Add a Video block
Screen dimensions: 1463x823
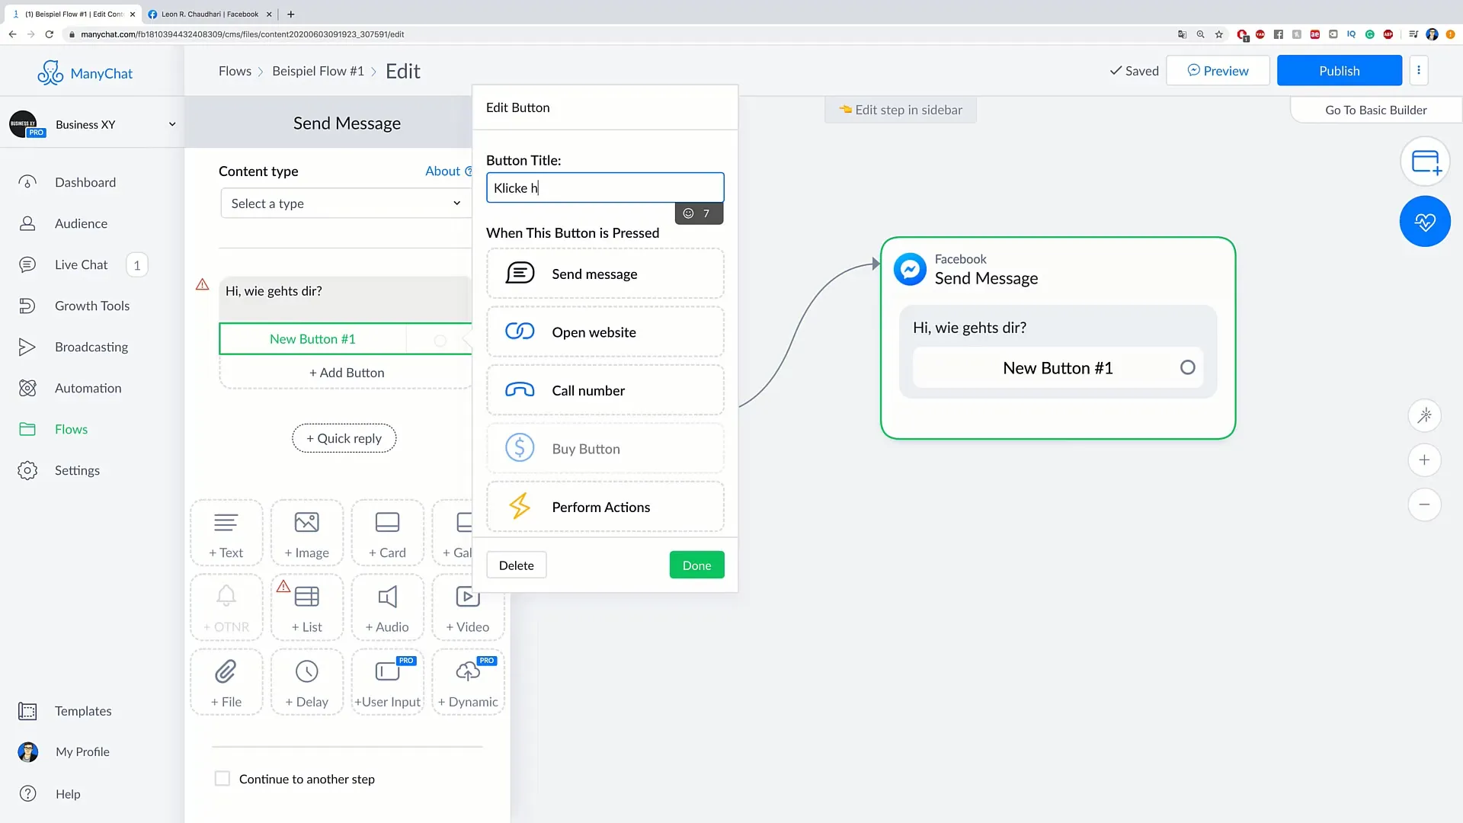click(x=468, y=607)
